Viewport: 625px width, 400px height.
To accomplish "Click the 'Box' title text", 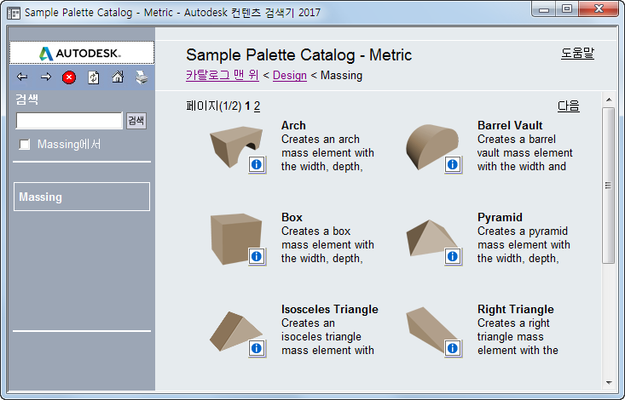I will click(292, 217).
